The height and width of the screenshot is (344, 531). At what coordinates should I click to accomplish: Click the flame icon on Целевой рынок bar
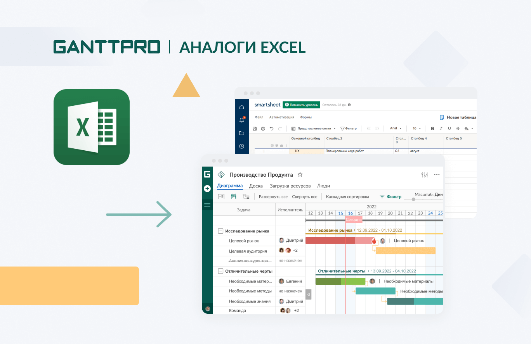374,241
